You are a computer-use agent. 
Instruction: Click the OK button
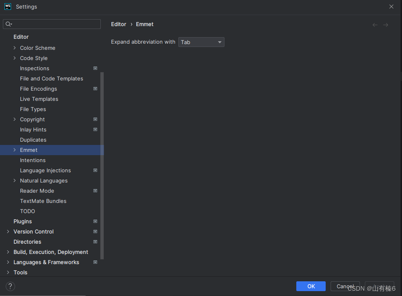311,286
